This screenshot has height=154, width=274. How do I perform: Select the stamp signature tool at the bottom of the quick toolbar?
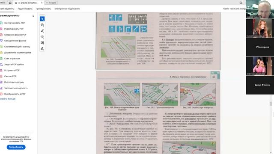[x=42, y=49]
